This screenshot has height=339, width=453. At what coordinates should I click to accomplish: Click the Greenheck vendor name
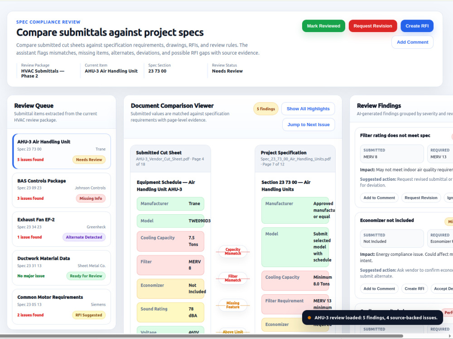click(x=96, y=227)
